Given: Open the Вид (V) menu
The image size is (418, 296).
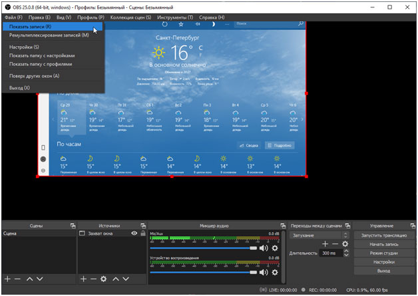Looking at the screenshot, I should click(64, 17).
